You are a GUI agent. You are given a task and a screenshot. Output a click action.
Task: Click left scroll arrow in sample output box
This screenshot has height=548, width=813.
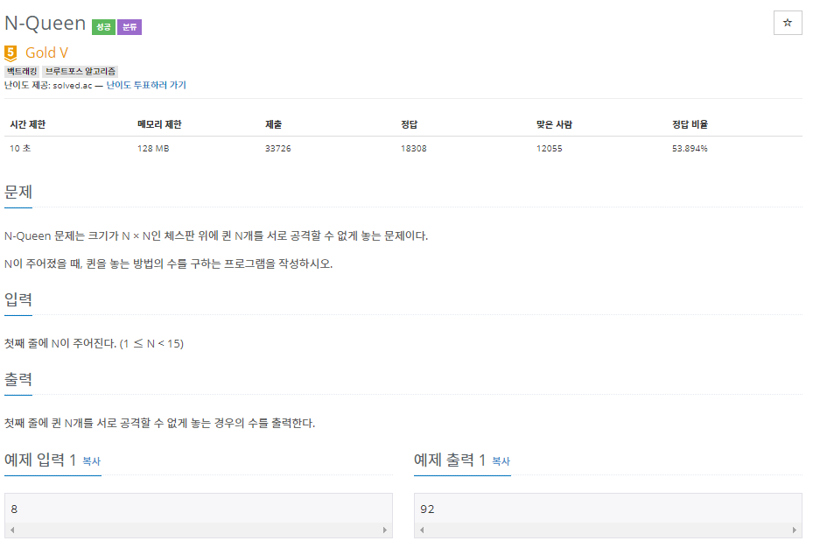click(422, 530)
